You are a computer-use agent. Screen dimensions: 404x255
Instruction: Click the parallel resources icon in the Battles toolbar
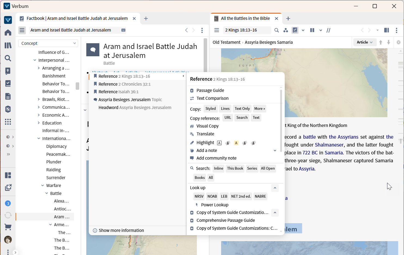point(312,30)
